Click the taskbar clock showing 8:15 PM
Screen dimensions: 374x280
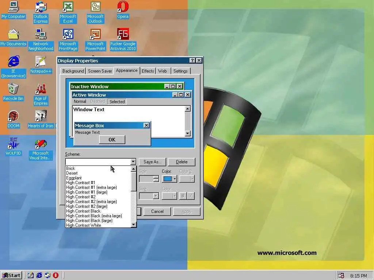click(x=359, y=276)
